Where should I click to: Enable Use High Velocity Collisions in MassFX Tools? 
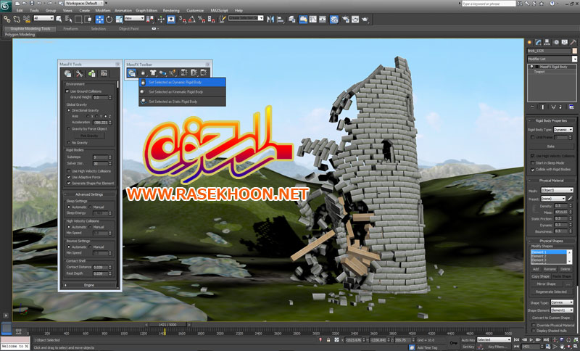tap(69, 171)
